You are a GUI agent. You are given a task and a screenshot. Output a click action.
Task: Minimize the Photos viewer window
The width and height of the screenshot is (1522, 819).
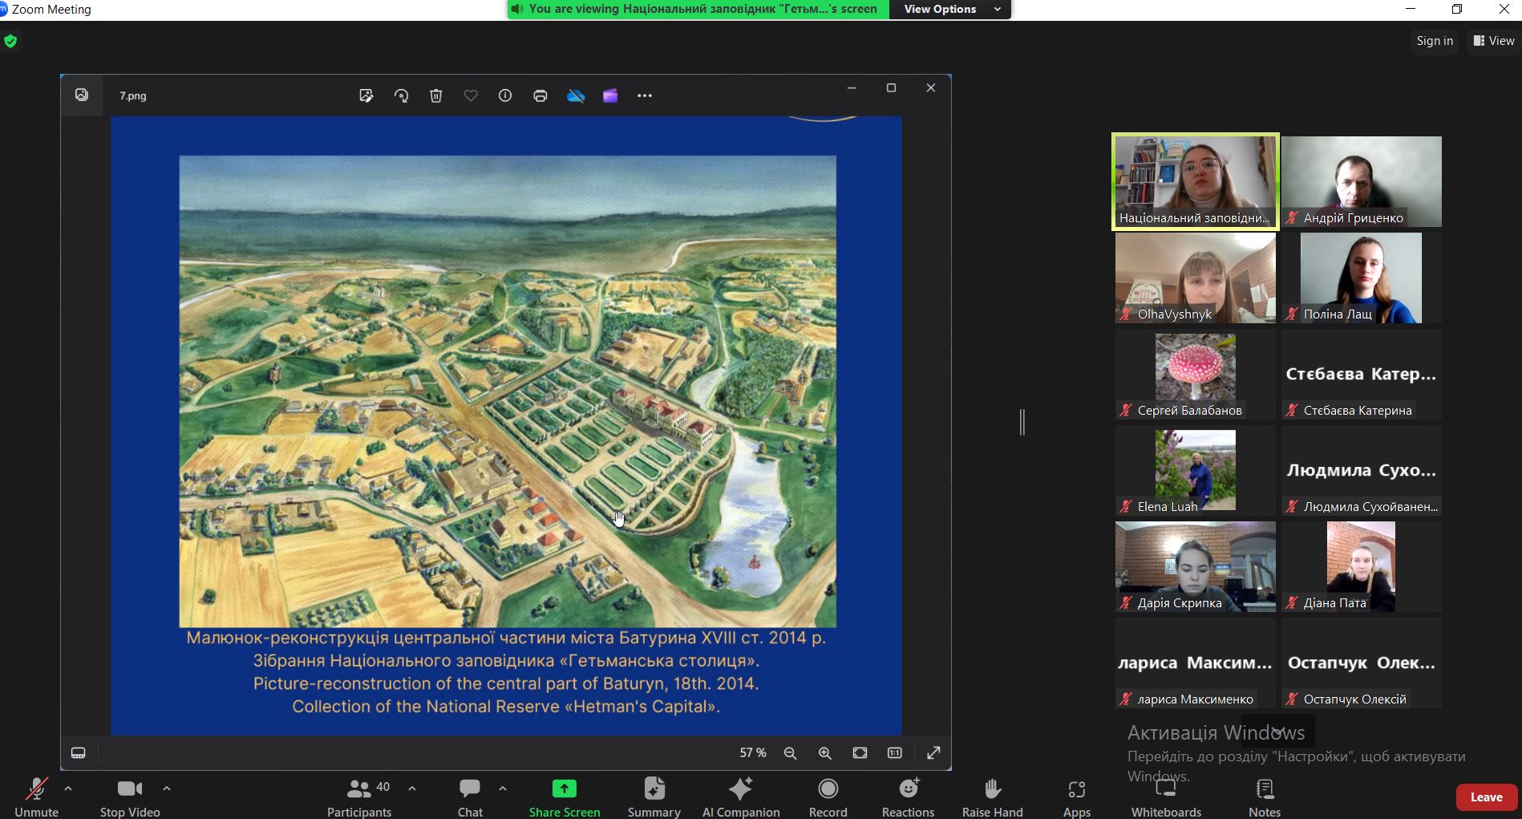pos(852,87)
